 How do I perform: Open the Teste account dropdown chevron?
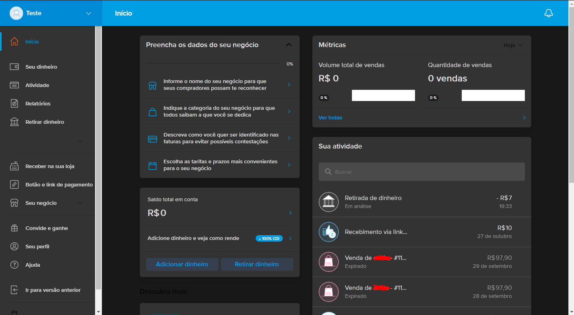click(x=89, y=13)
